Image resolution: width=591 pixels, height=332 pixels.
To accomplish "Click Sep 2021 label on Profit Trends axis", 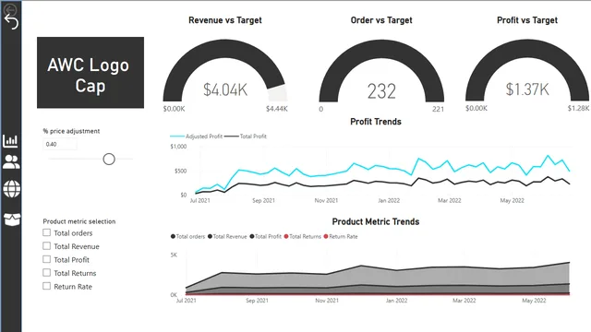I will click(x=263, y=201).
